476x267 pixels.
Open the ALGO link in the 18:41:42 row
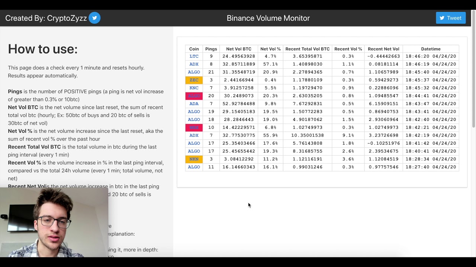click(x=194, y=143)
